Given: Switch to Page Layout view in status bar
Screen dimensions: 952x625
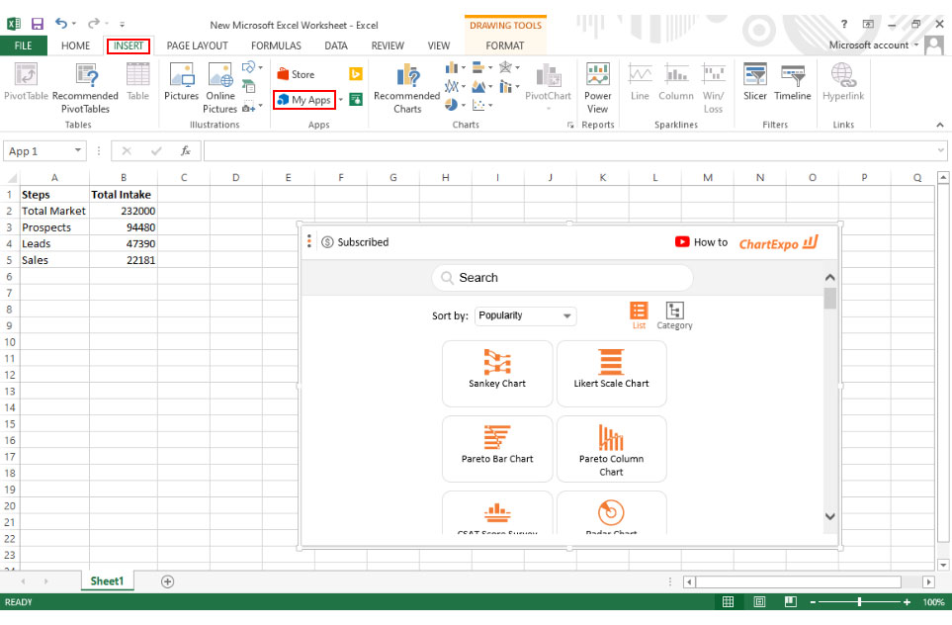Looking at the screenshot, I should [759, 602].
